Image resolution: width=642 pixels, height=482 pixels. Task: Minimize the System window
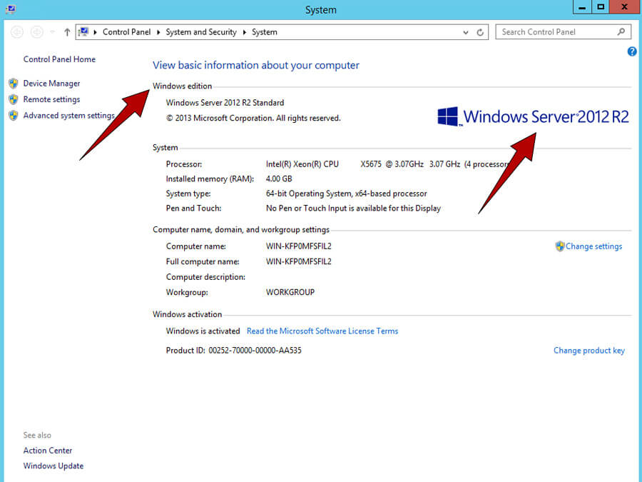(582, 7)
